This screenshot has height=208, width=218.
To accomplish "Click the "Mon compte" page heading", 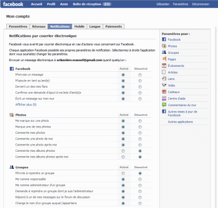I will click(18, 16).
